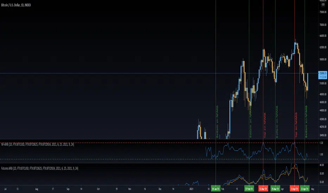
Task: Click the Jul label on the time axis
Action: point(5,189)
